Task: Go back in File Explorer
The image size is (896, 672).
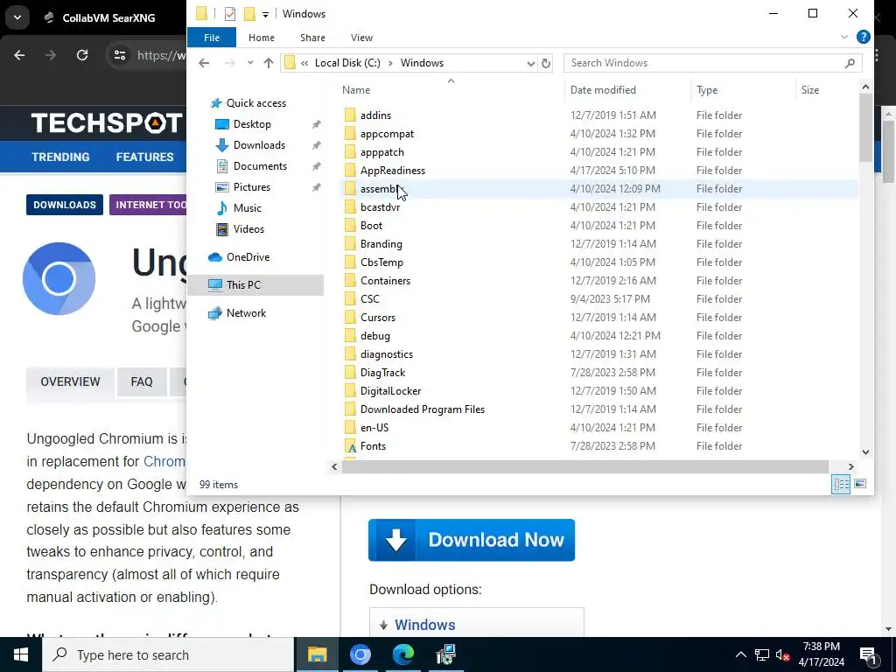Action: [204, 63]
